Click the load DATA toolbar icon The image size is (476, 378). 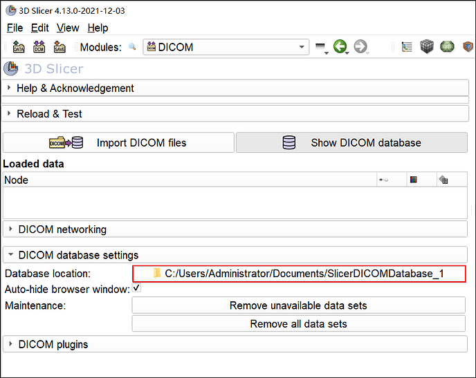tap(19, 47)
